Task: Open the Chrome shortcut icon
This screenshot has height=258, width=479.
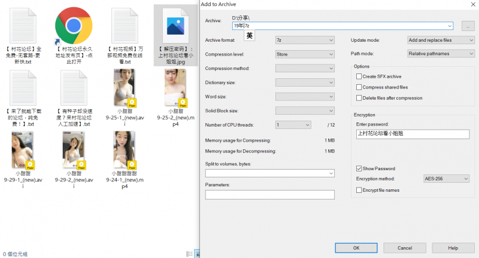Action: 73,26
